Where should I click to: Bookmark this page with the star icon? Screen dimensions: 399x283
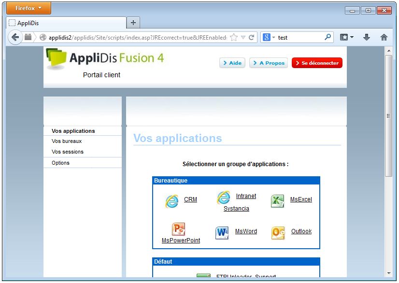(234, 37)
